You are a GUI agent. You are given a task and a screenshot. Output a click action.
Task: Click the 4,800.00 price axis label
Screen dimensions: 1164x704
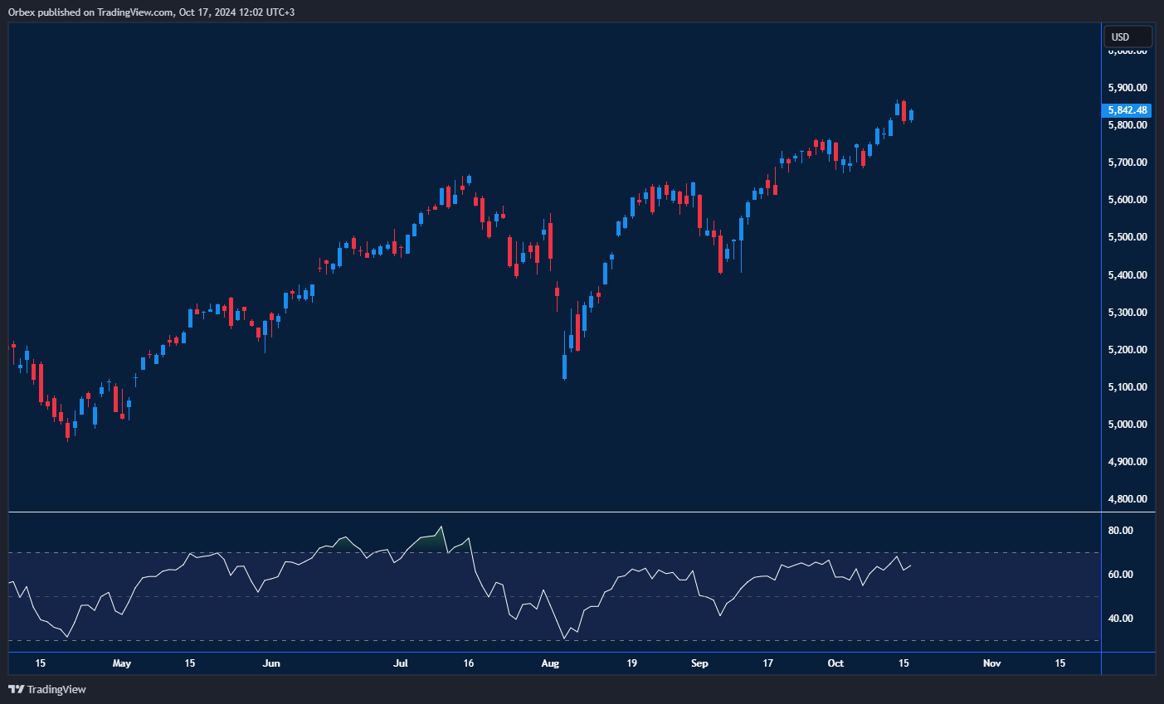[x=1127, y=499]
